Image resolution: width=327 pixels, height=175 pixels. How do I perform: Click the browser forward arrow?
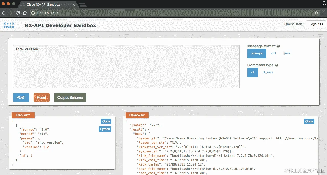click(x=11, y=13)
